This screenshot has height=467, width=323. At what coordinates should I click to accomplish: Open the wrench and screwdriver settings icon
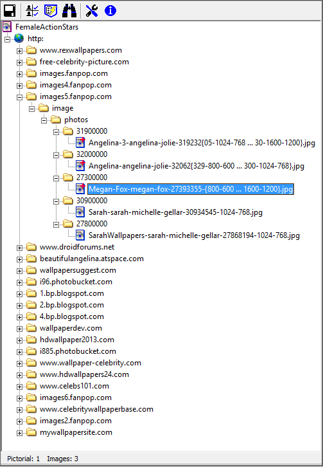[x=92, y=11]
